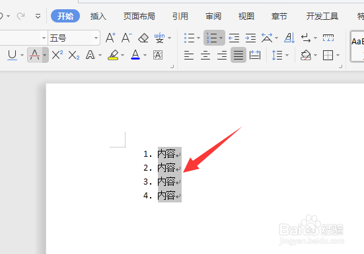Open the underline style dropdown arrow
The width and height of the screenshot is (364, 254).
[x=22, y=56]
